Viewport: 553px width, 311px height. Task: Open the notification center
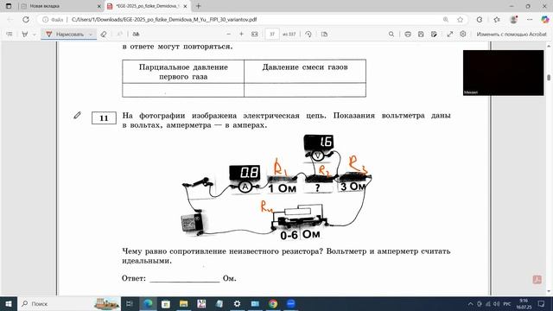point(541,303)
